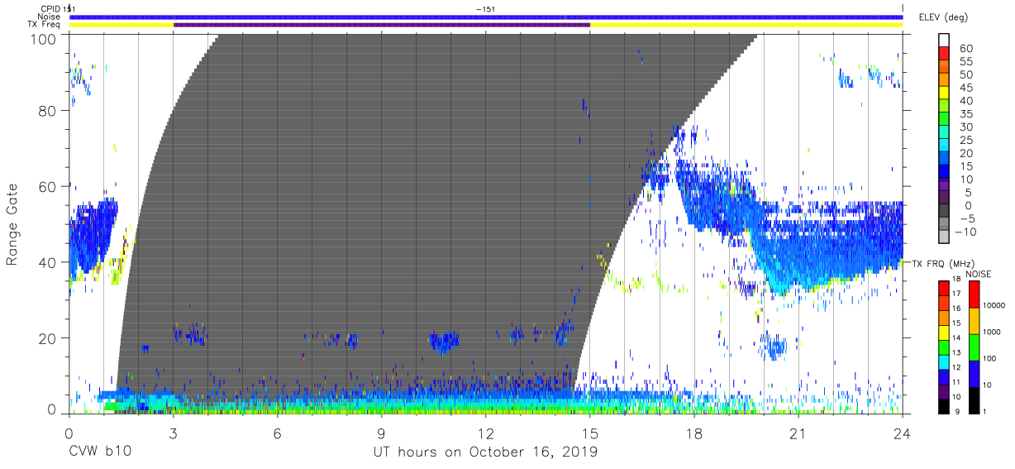Pick the orange band of NOISE color bar
Viewport: 1015px width, 469px height.
(x=974, y=319)
